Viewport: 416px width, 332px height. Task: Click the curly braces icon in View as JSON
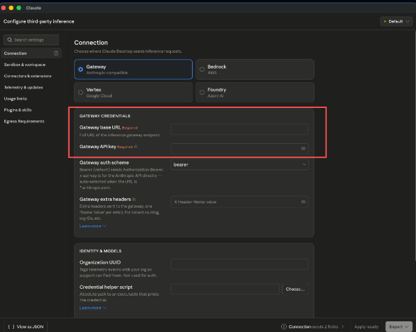click(11, 327)
